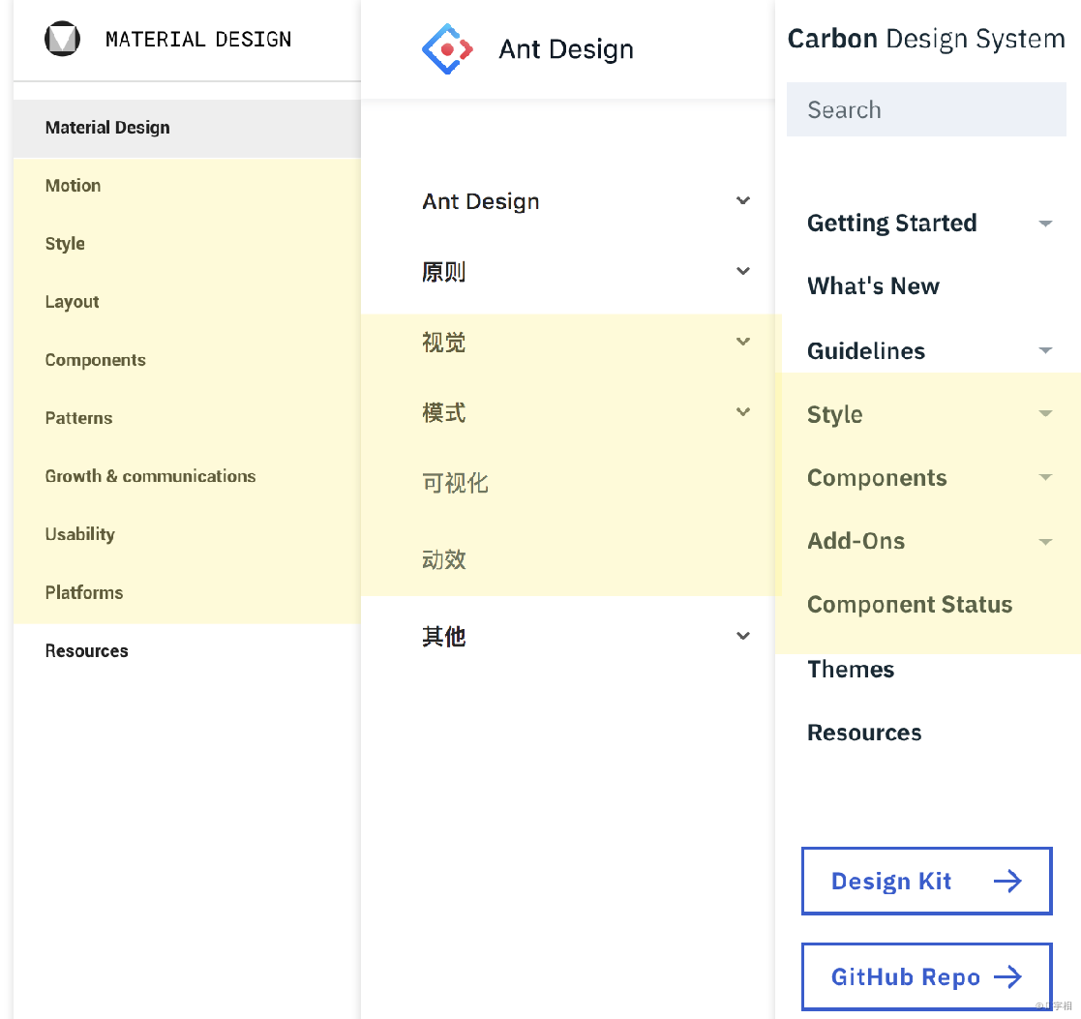Viewport: 1081px width, 1019px height.
Task: Expand the 其他 section chevron
Action: [742, 636]
